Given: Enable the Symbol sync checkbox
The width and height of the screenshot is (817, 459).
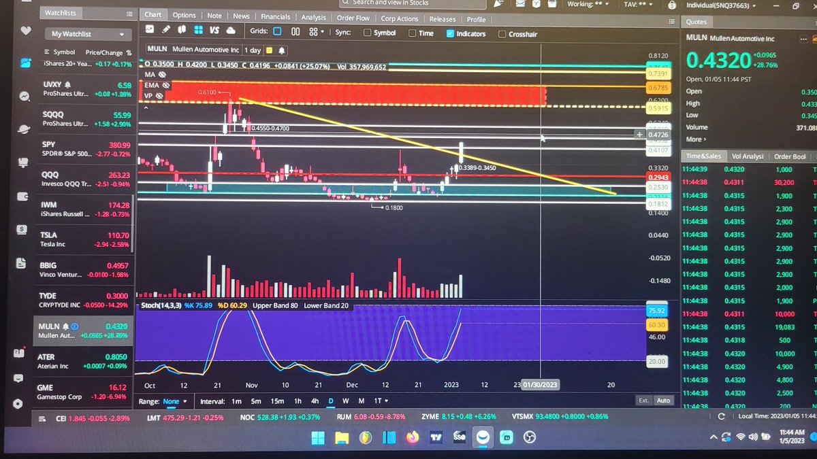Looking at the screenshot, I should coord(367,33).
